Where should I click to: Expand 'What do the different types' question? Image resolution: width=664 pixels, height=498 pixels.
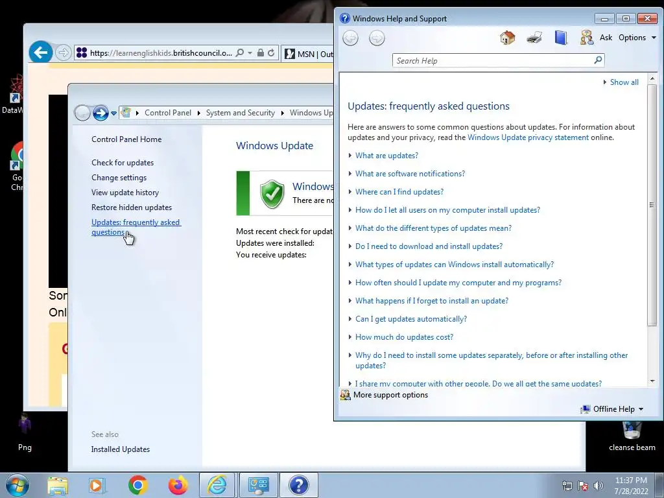click(x=433, y=228)
